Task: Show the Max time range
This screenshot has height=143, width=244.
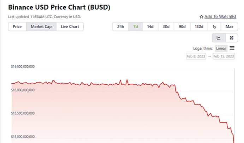Action: point(230,26)
